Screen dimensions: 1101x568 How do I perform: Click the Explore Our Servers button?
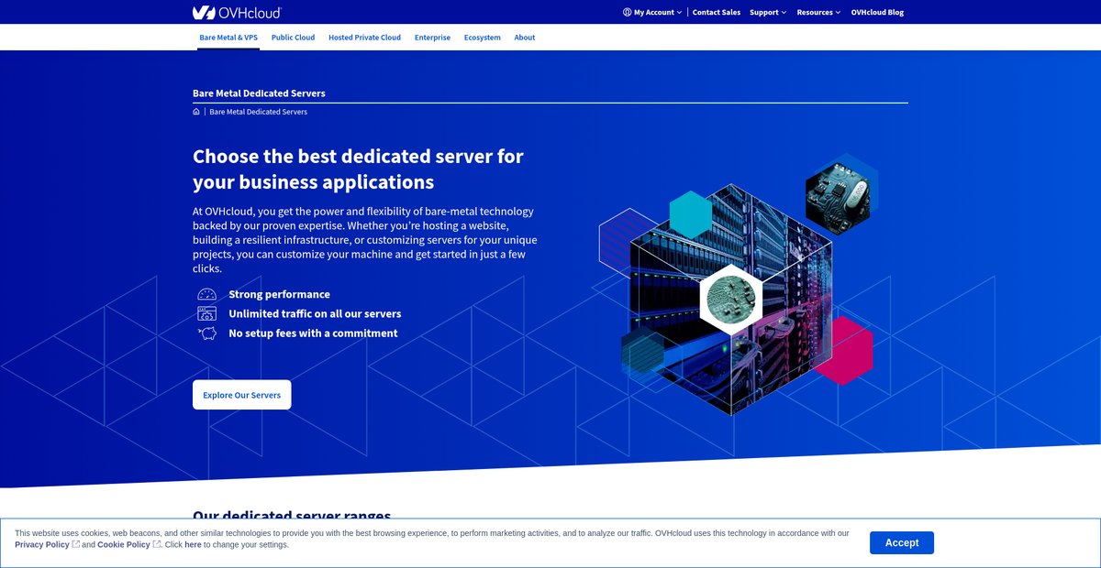coord(242,395)
